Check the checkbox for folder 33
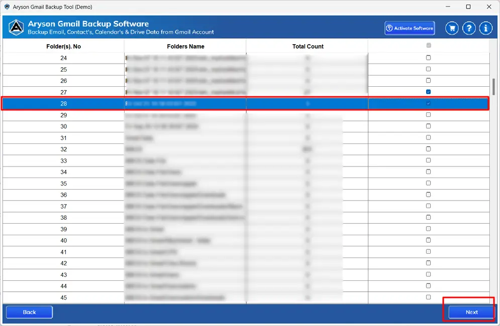 (428, 160)
